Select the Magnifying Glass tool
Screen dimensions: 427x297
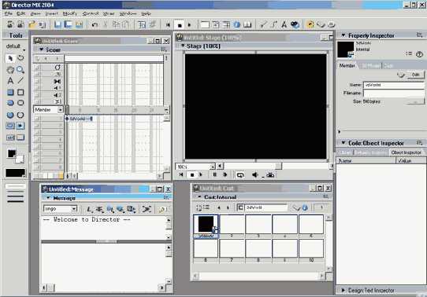coord(20,70)
